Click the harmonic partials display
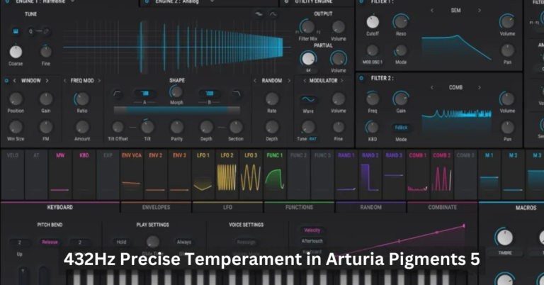 (x=177, y=47)
